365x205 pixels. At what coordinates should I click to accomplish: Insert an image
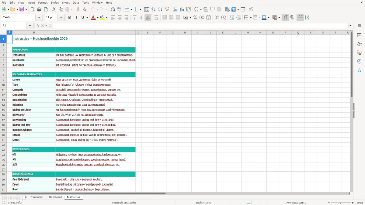pos(175,9)
